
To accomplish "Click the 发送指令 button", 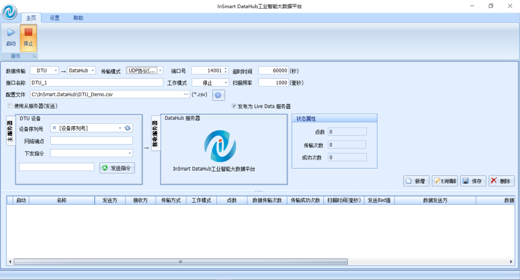I will coord(117,168).
